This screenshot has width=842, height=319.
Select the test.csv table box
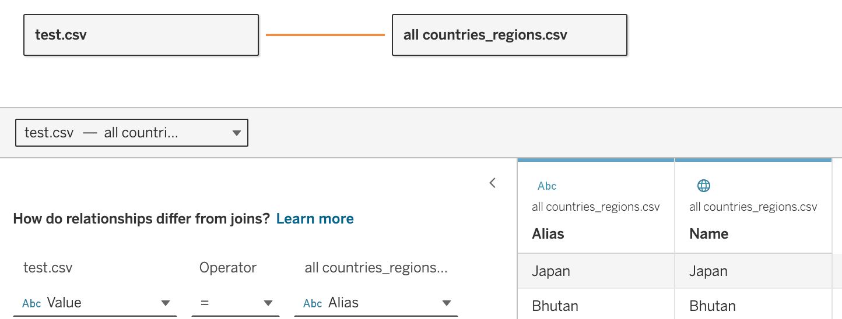pos(141,35)
